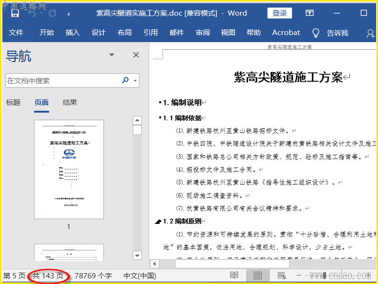Viewport: 378px width, 284px height.
Task: Select the partially visible page 2 thumbnail
Action: (69, 252)
